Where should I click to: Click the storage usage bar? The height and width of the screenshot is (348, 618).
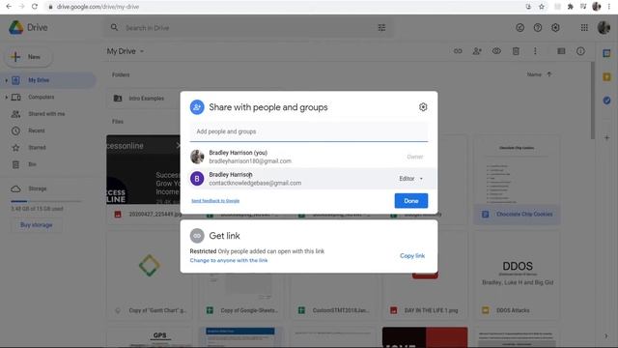coord(46,201)
